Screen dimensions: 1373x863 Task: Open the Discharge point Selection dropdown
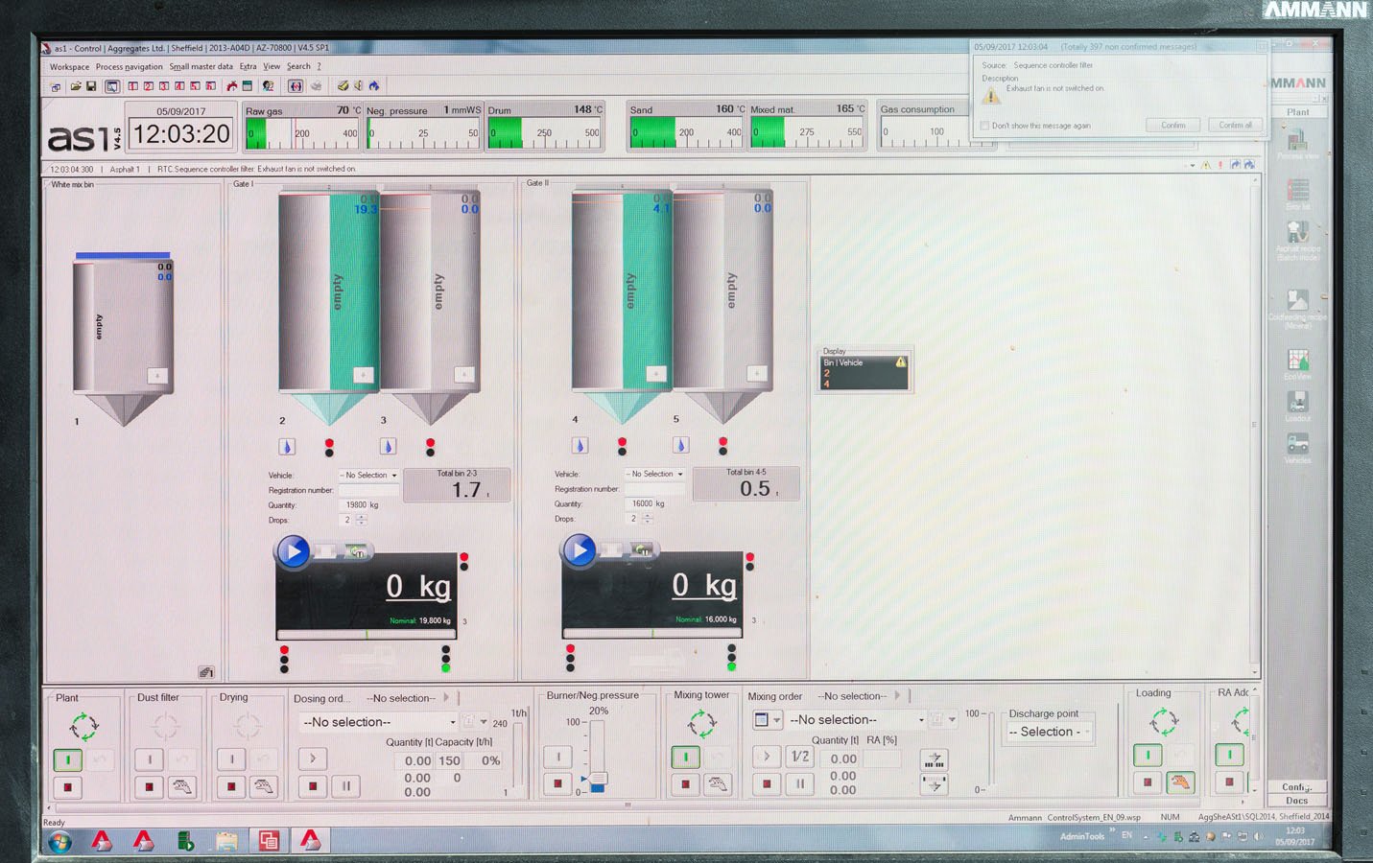(1050, 732)
